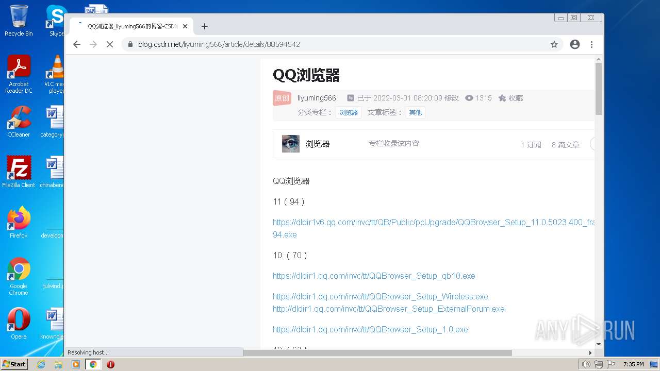
Task: Open author liyuming566 profile link
Action: [x=317, y=98]
